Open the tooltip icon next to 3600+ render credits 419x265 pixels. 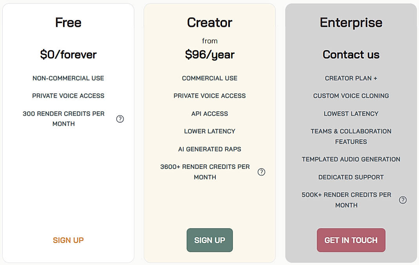click(x=262, y=172)
